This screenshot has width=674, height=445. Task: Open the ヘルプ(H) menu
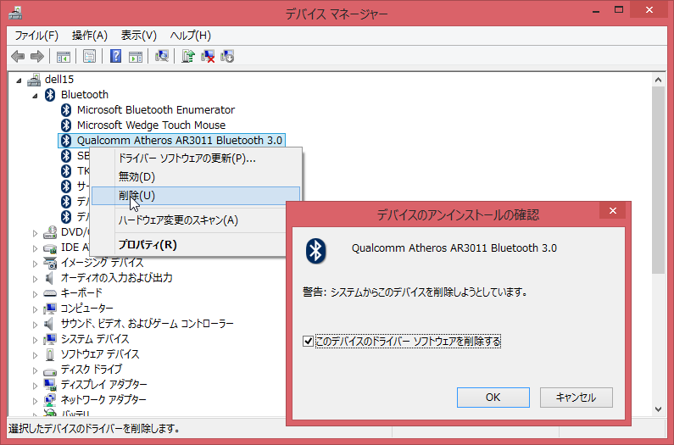pos(191,36)
